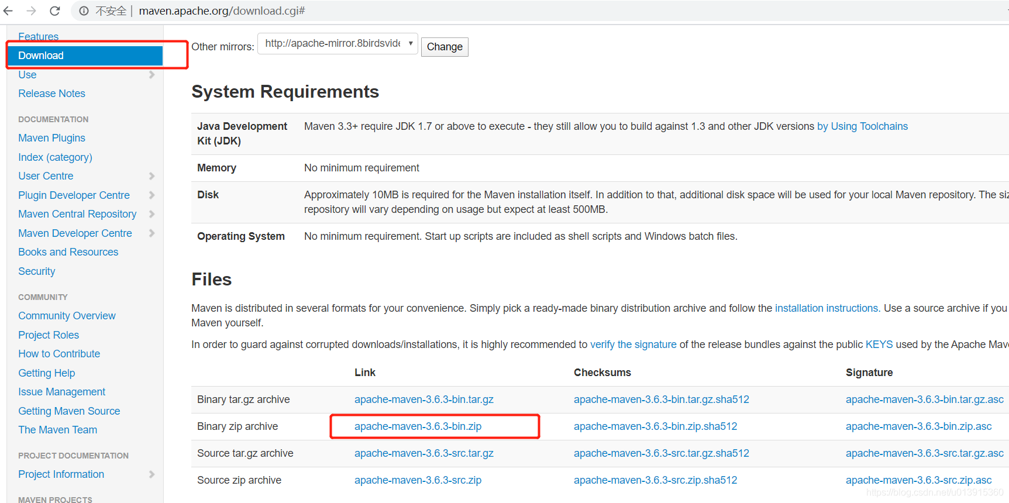The width and height of the screenshot is (1009, 503).
Task: Open Getting Maven Source link
Action: pos(69,411)
